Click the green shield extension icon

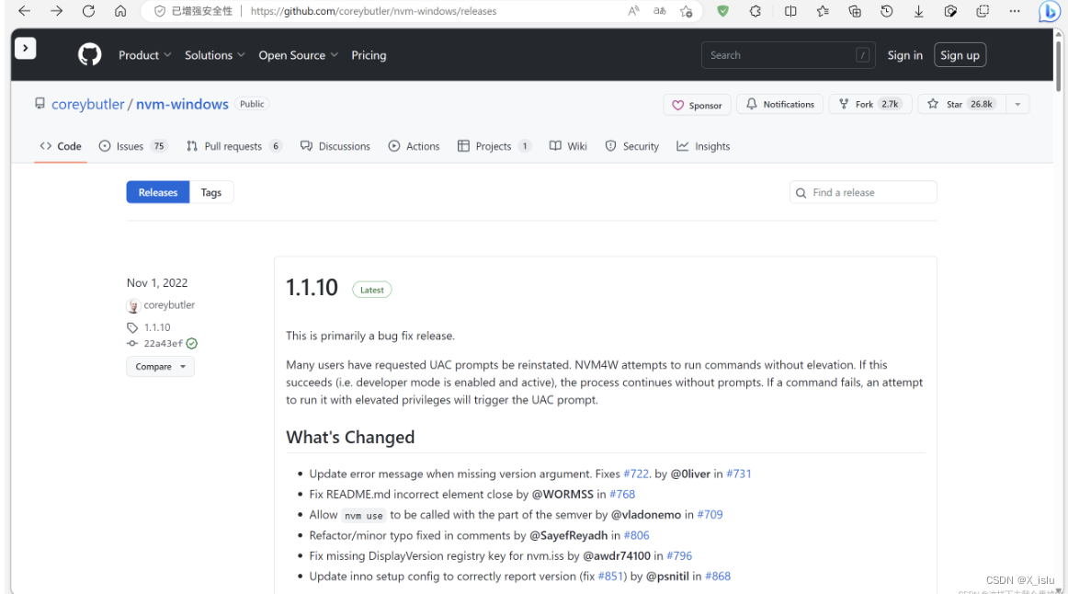click(722, 11)
